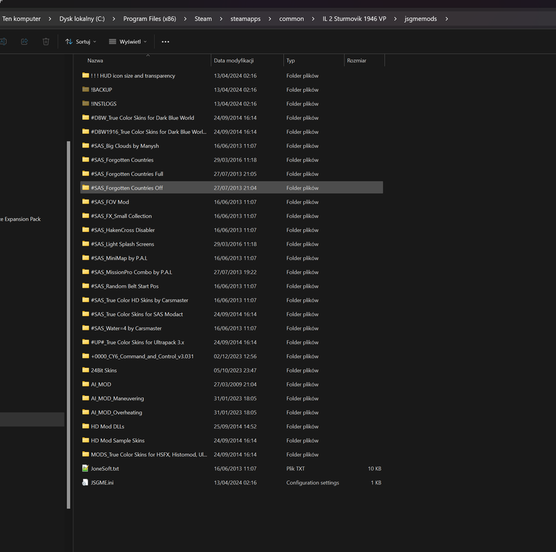Select MODS_True Color Skins for HSFX folder name
The height and width of the screenshot is (552, 556).
pyautogui.click(x=149, y=454)
